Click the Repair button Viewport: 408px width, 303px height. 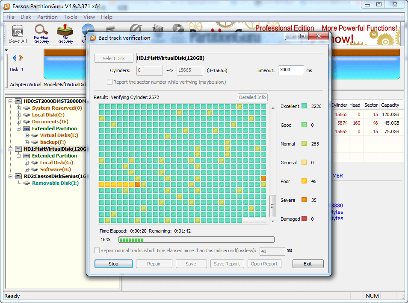coord(154,264)
